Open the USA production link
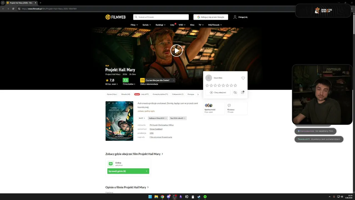 point(151,133)
